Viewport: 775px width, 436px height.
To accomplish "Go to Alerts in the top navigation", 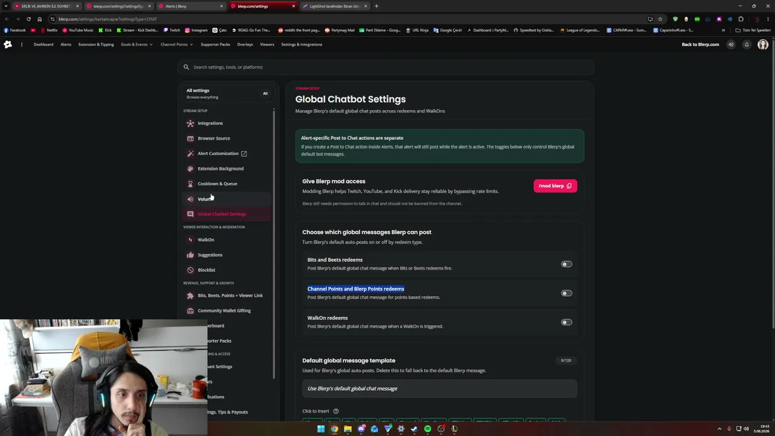I will tap(66, 44).
